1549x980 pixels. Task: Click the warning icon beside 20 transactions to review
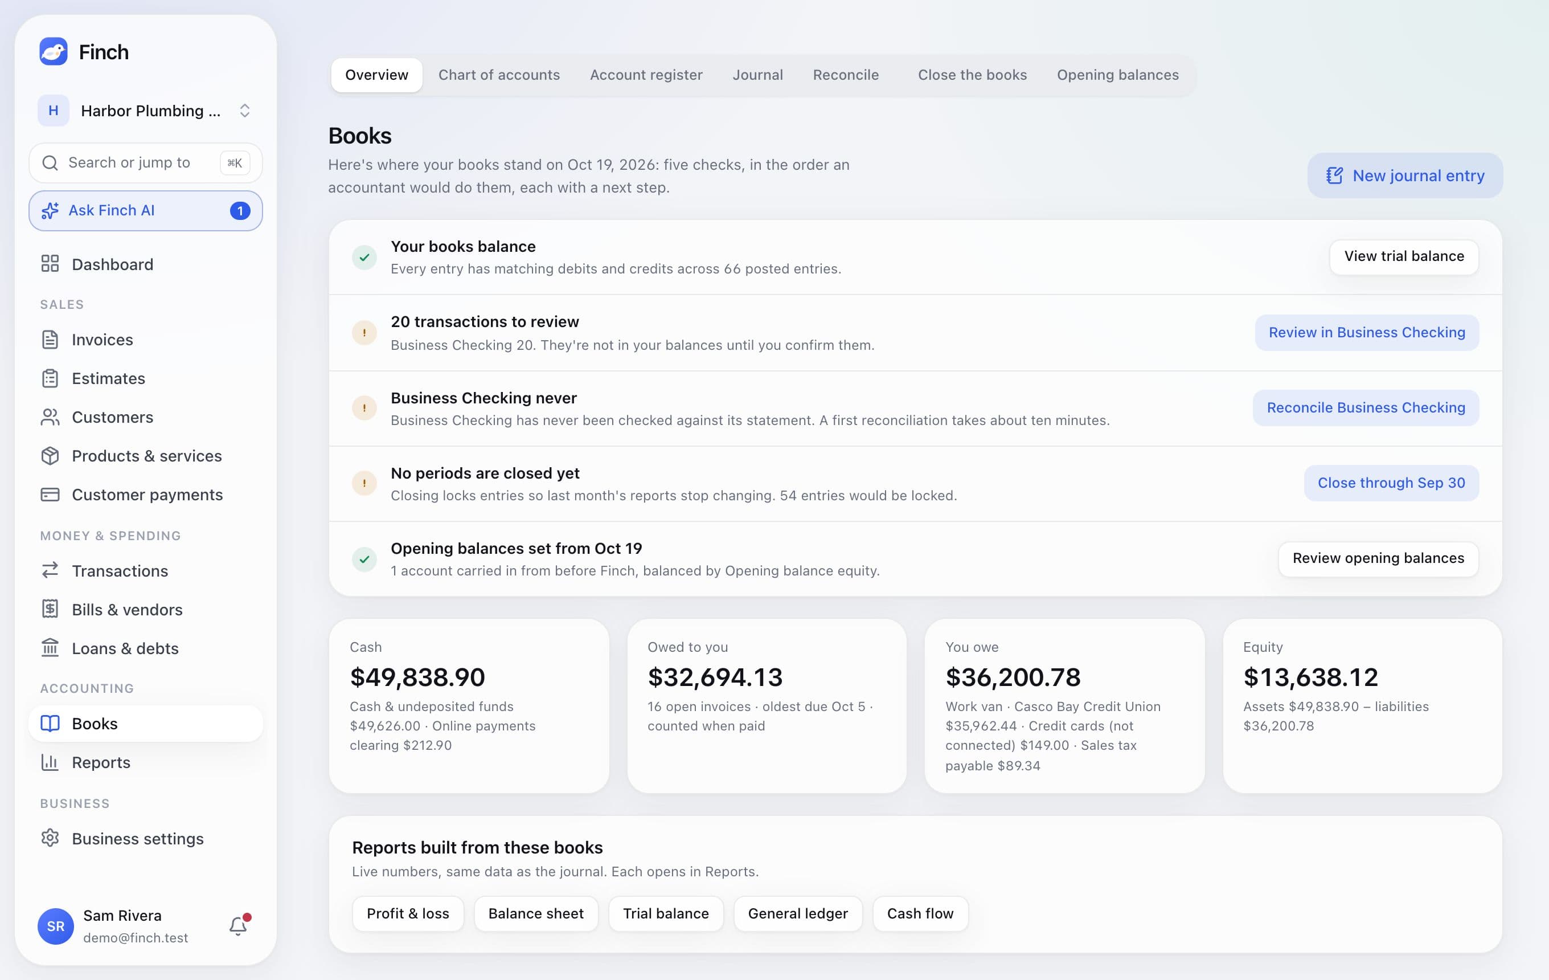click(364, 333)
